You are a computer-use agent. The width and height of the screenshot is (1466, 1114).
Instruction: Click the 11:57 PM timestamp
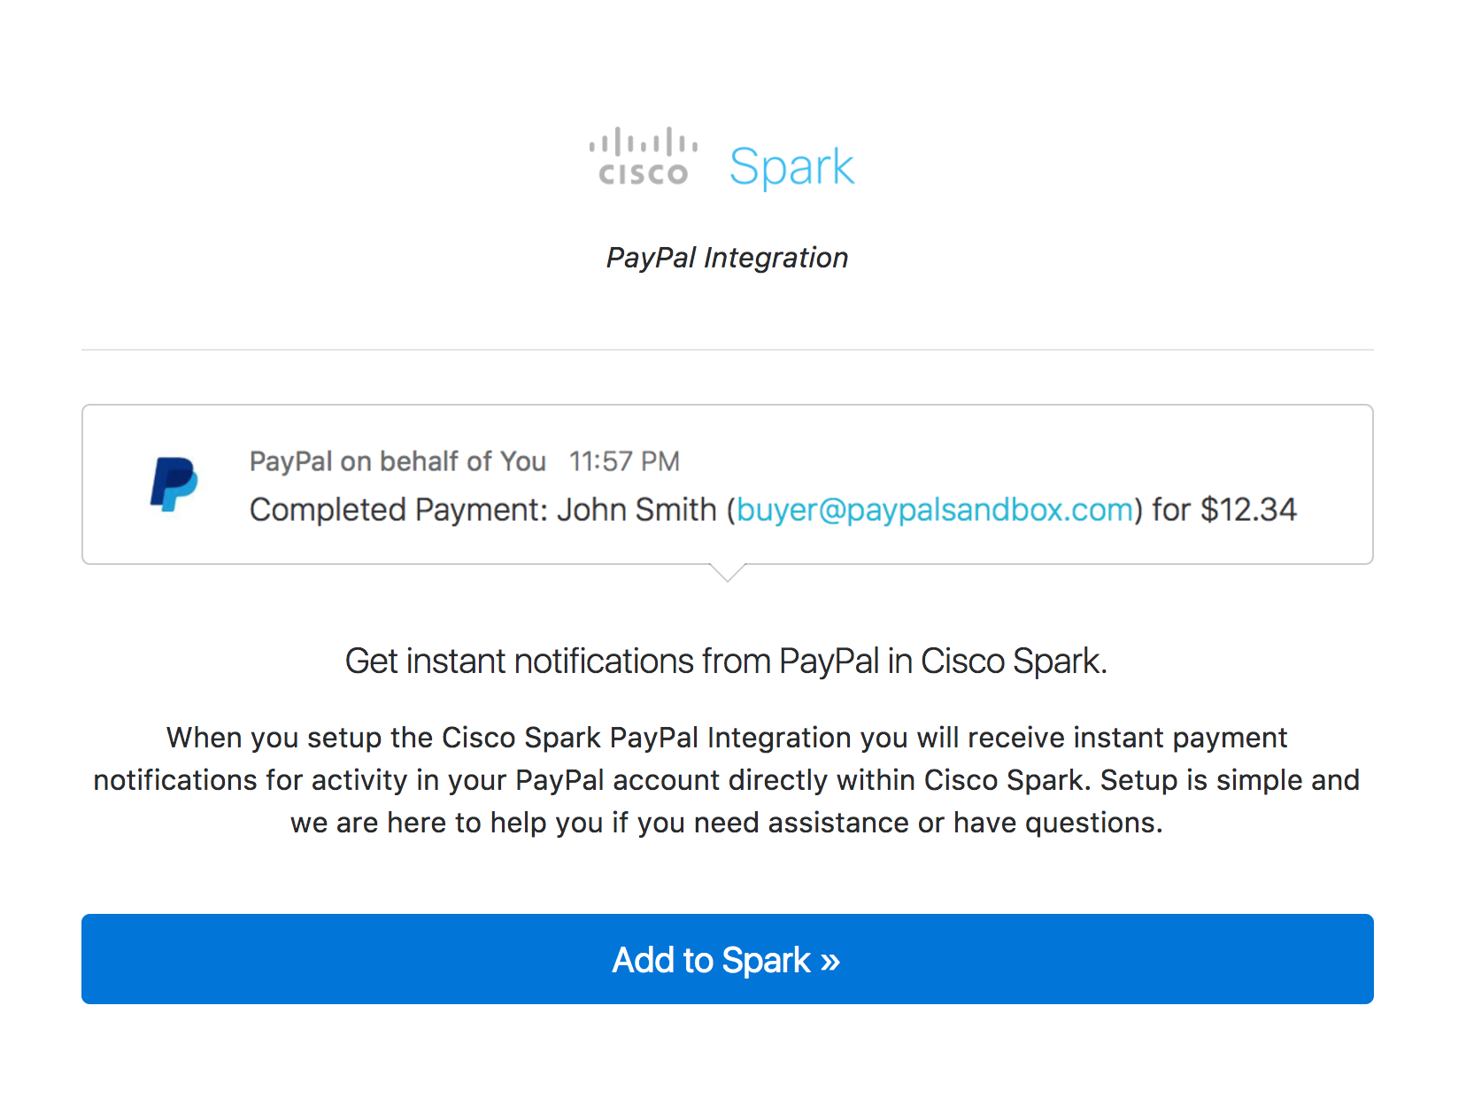(624, 461)
